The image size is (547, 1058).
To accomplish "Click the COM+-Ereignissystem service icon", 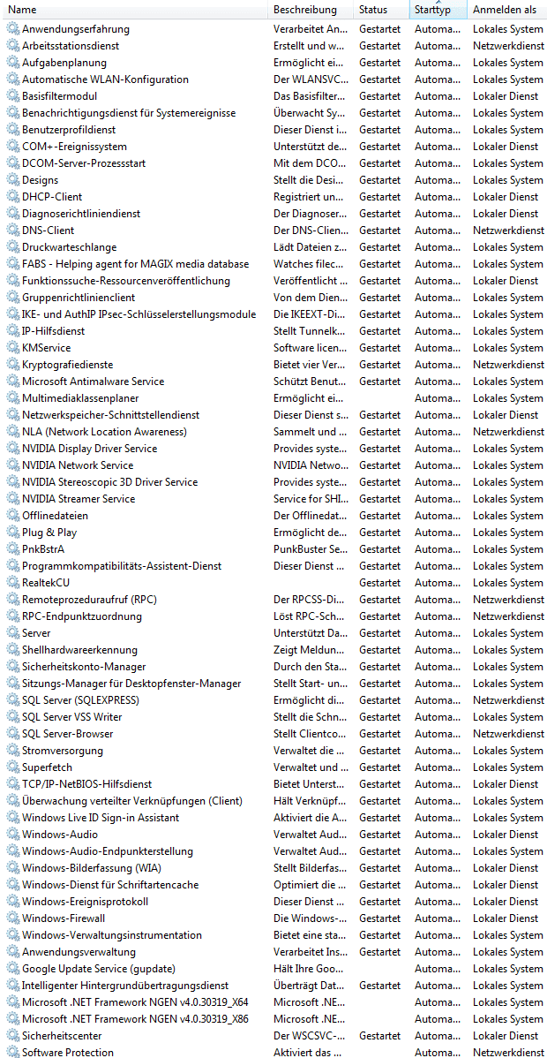I will click(13, 147).
